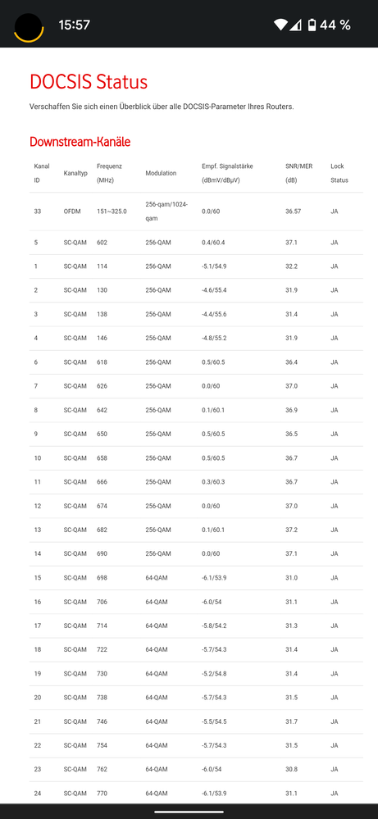Tap the Android navigation gesture bar

(189, 811)
